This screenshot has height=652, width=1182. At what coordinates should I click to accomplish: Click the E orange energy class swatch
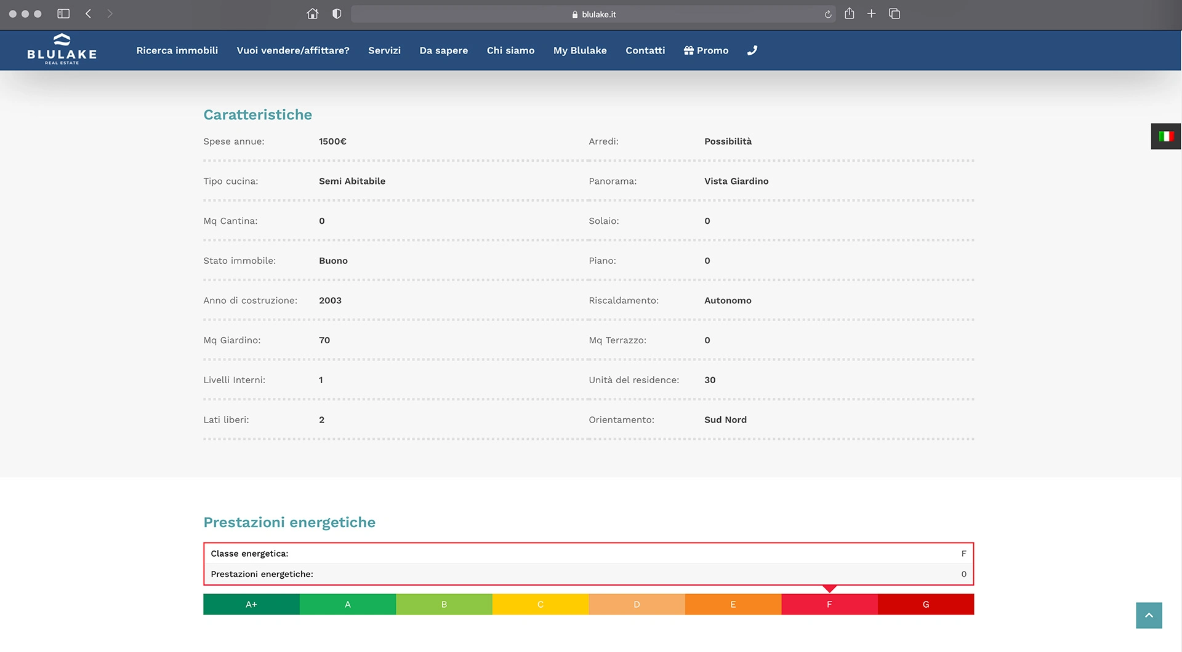pos(733,604)
